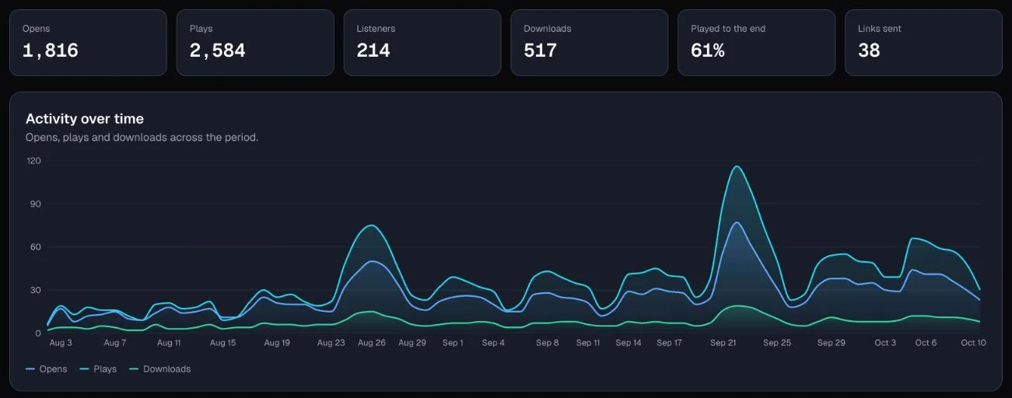Click the Plays peak near Sep 21
Screen dimensions: 1012x398
[736, 166]
